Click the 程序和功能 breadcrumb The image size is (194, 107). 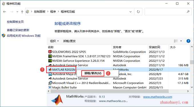[x=68, y=12]
